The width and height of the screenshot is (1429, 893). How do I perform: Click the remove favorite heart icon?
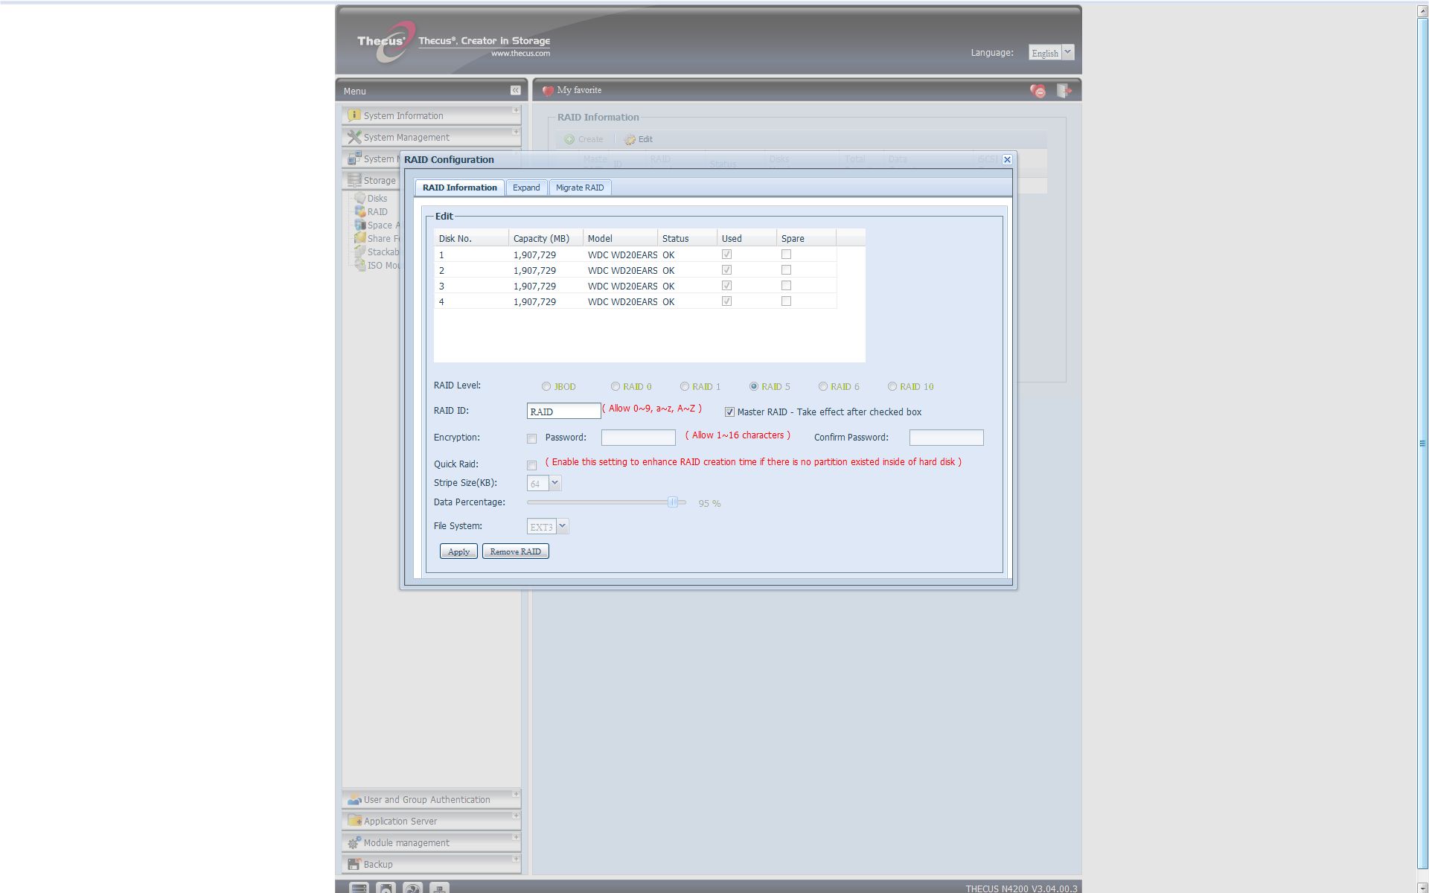point(1038,91)
